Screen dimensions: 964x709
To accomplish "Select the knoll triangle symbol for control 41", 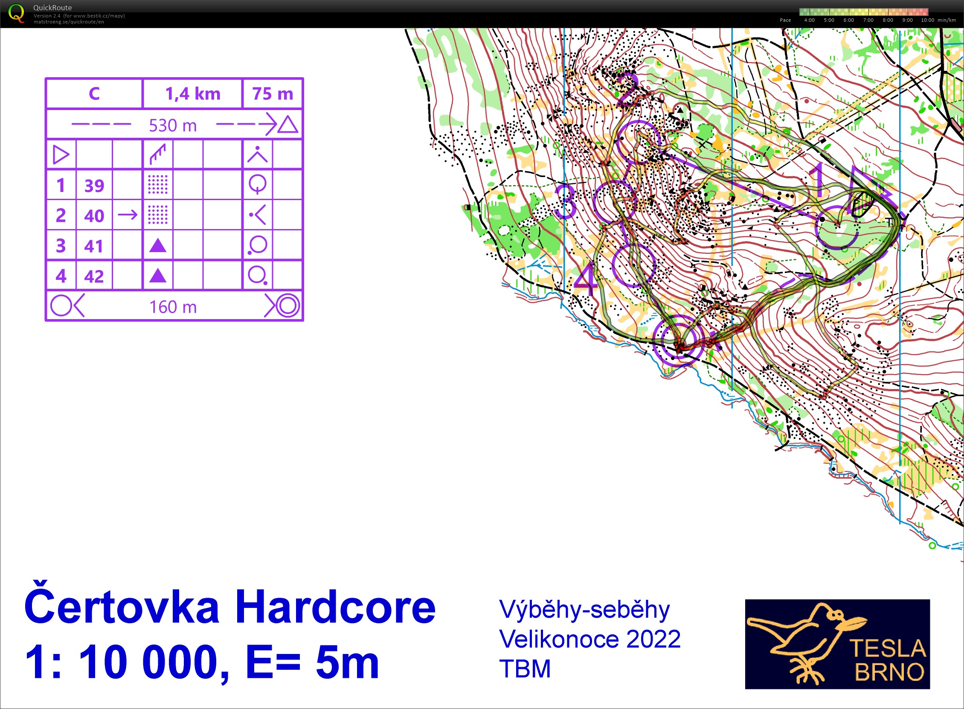I will coord(158,246).
